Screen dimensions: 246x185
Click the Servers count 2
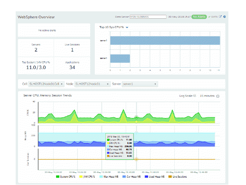(x=36, y=50)
